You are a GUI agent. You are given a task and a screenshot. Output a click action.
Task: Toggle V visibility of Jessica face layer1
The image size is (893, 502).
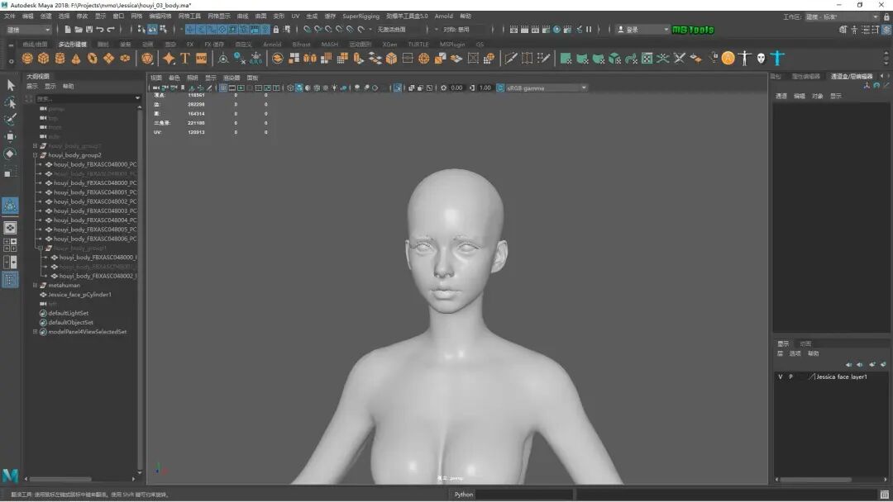coord(780,376)
